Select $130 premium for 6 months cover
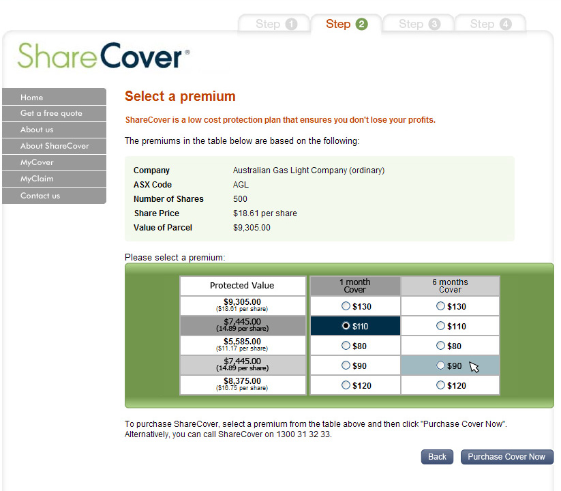The height and width of the screenshot is (491, 561). 440,306
